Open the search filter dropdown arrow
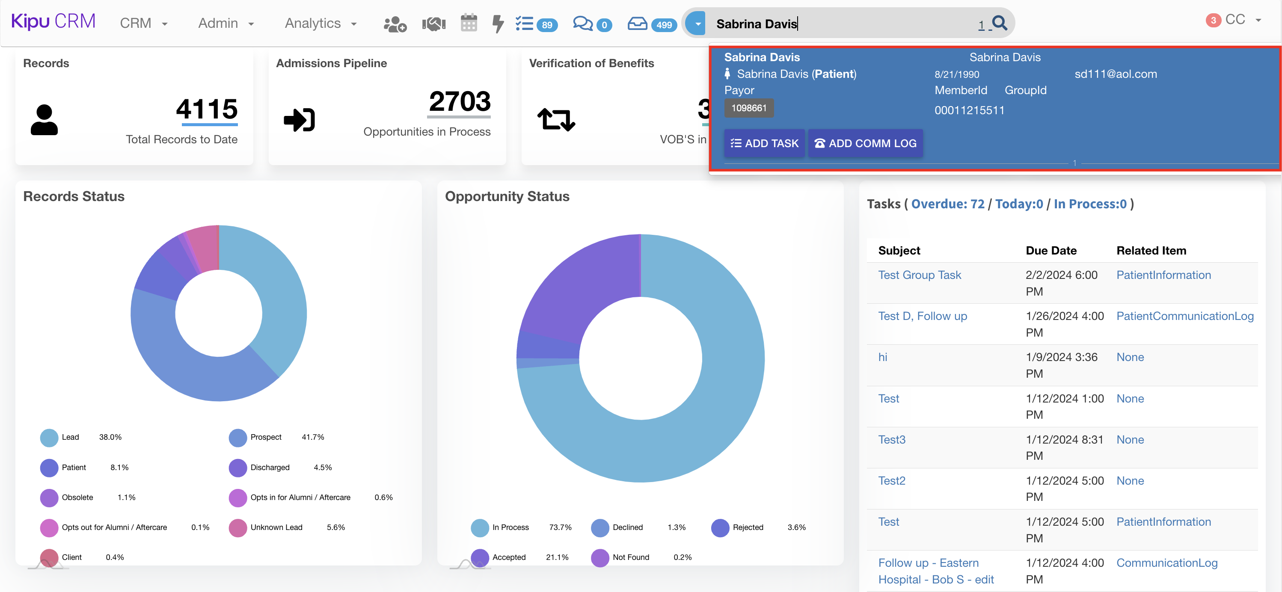The image size is (1282, 592). (x=696, y=23)
